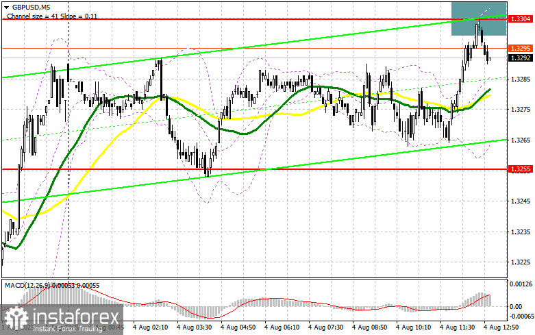This screenshot has height=335, width=535.
Task: Click the MACD scale value -0.00065
Action: (521, 317)
